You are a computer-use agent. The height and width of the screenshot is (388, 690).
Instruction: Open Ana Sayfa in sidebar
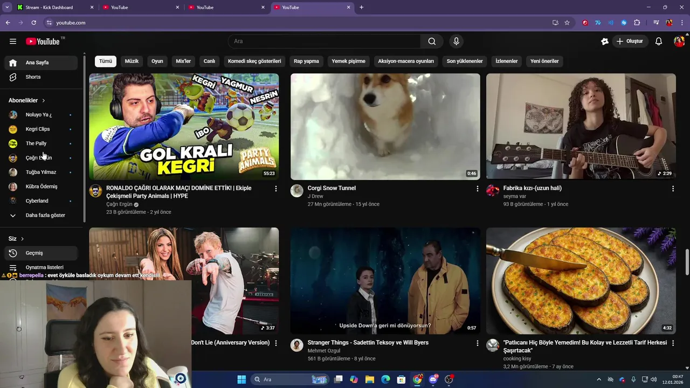click(x=41, y=63)
